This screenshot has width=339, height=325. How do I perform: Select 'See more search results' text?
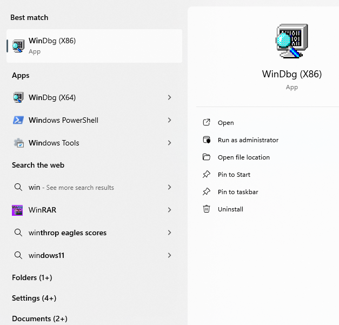coord(80,188)
